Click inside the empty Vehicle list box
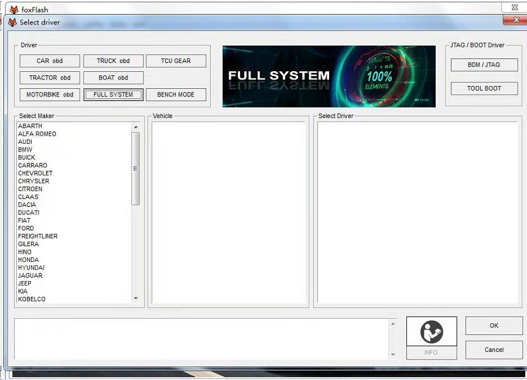The height and width of the screenshot is (380, 527). coord(228,213)
